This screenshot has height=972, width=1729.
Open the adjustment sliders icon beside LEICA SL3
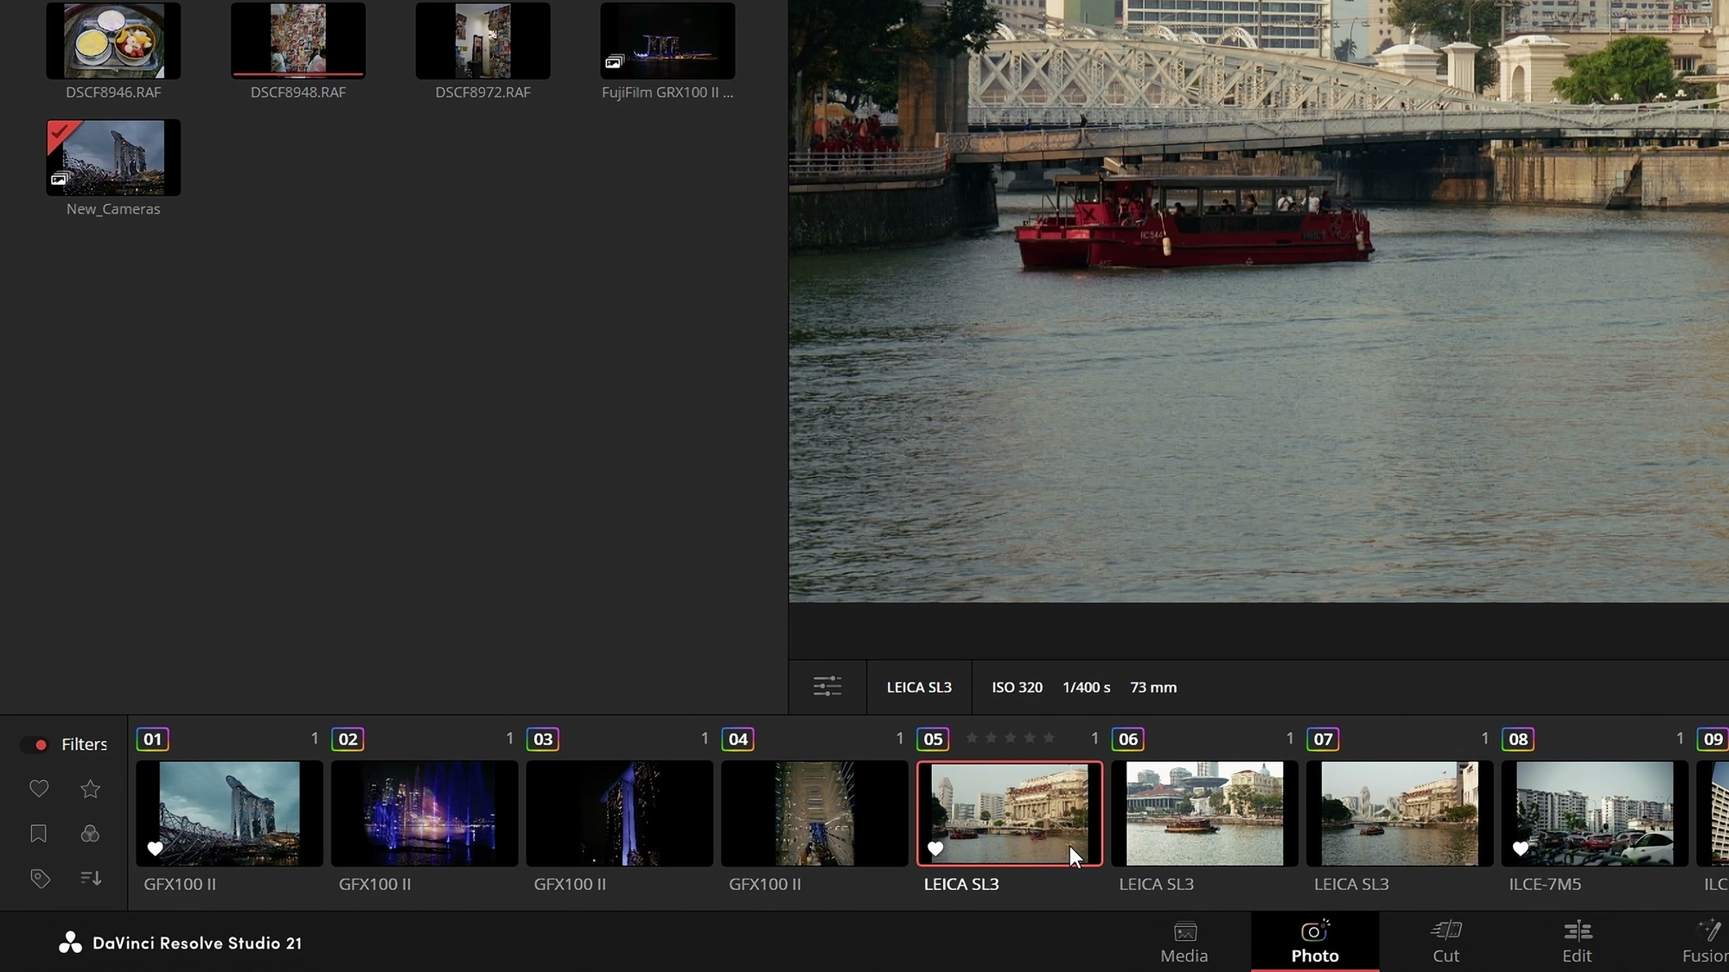click(827, 687)
